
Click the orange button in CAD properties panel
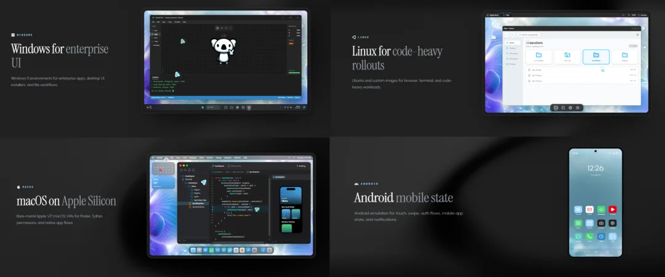pos(291,43)
